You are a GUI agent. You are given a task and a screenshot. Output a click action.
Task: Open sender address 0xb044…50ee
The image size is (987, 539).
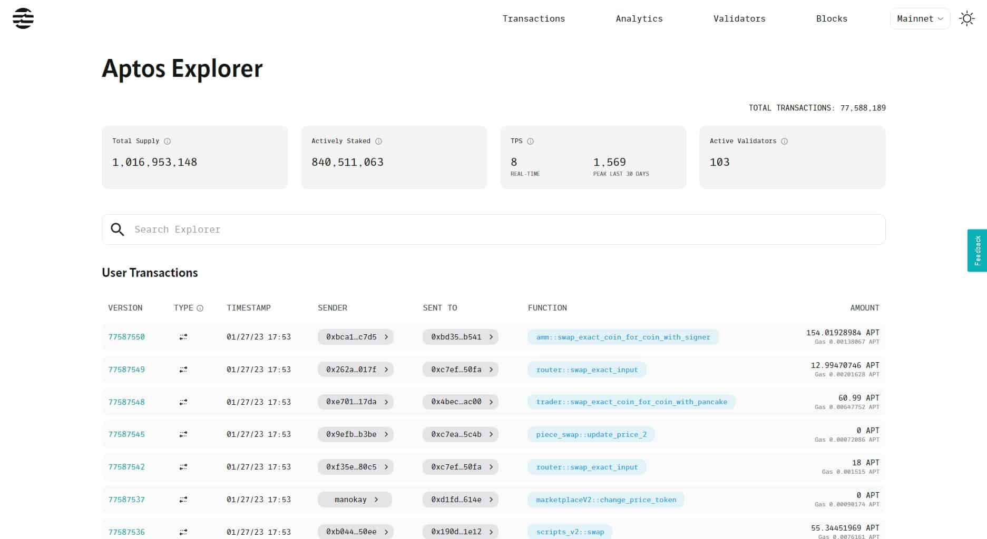356,532
